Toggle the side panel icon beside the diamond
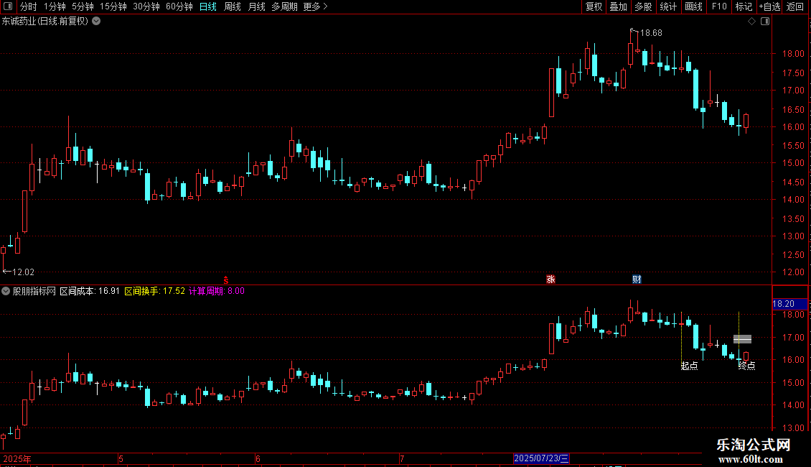811x467 pixels. coord(765,22)
